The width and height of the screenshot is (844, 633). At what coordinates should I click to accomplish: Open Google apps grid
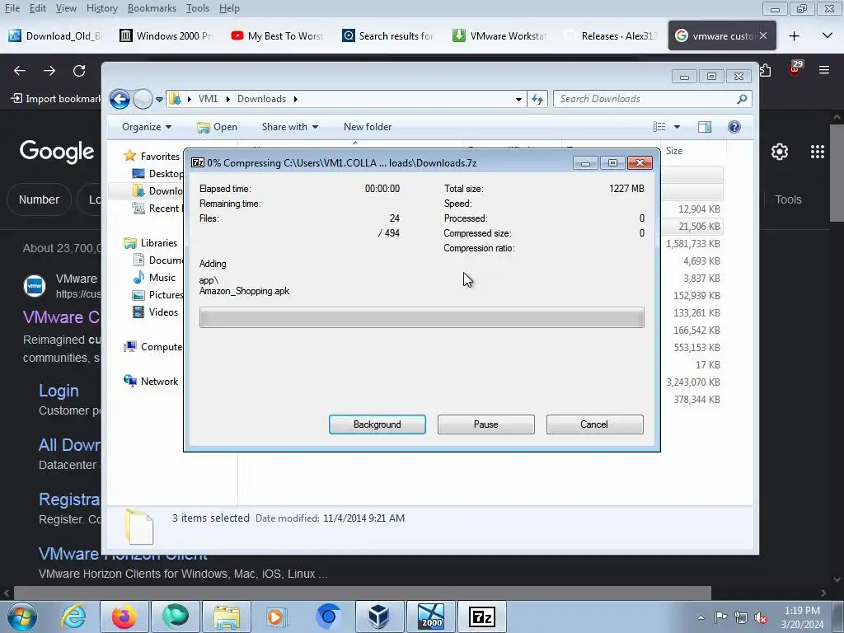coord(818,152)
